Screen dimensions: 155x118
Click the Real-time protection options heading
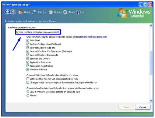point(22,28)
